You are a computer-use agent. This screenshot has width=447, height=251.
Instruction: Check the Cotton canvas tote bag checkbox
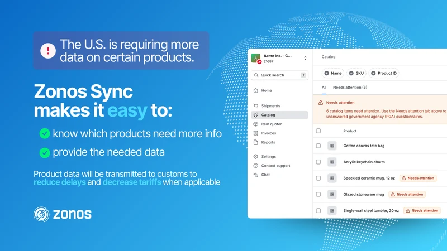click(x=318, y=146)
